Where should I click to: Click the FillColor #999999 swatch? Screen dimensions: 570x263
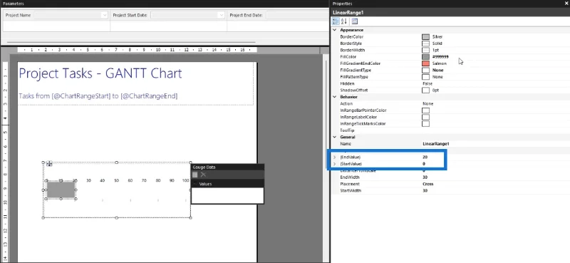point(425,57)
